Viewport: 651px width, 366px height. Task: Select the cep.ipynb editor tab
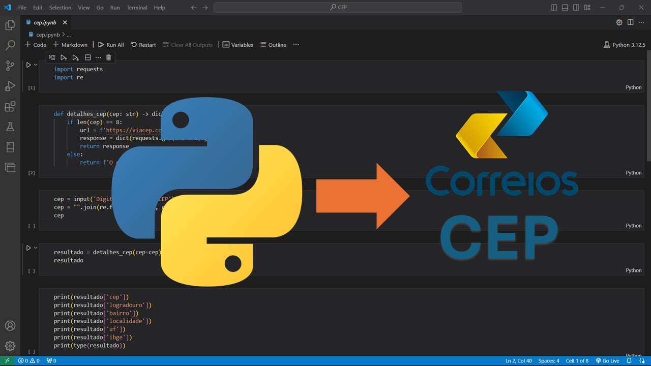[45, 22]
